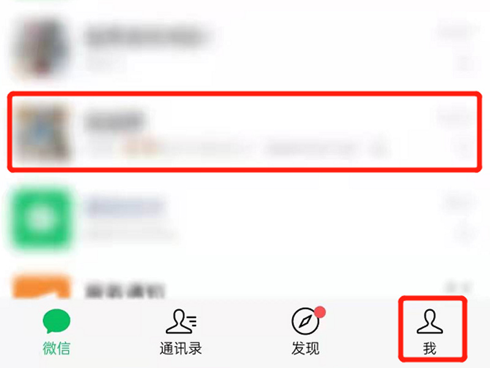This screenshot has height=368, width=490.
Task: Go to the 发现 tab label
Action: tap(305, 348)
